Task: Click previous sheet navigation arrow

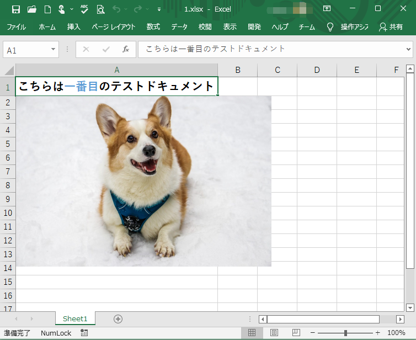Action: pyautogui.click(x=16, y=318)
